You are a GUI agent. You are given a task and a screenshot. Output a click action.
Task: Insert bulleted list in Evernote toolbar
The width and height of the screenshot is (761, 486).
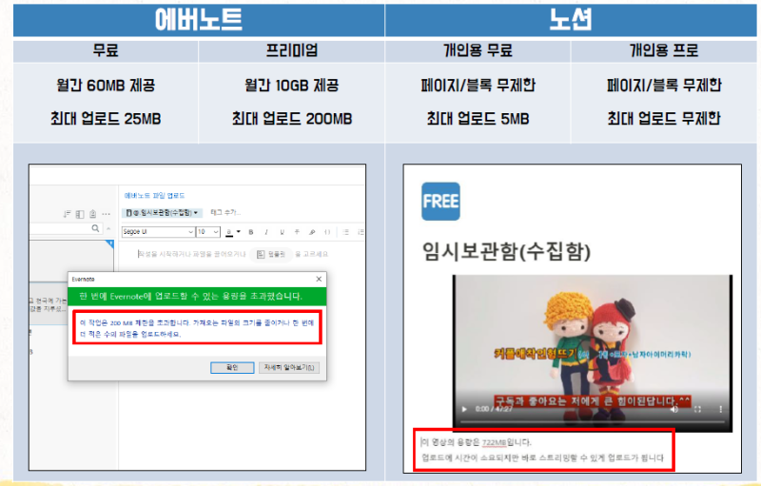click(346, 232)
